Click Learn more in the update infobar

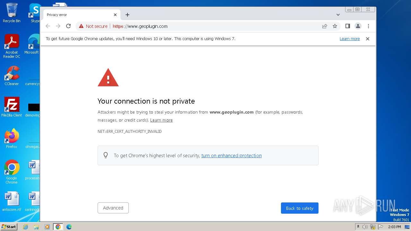click(x=350, y=39)
